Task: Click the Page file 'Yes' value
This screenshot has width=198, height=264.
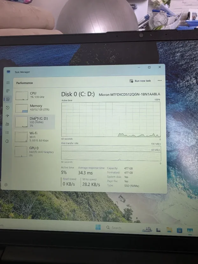Action: 126,181
